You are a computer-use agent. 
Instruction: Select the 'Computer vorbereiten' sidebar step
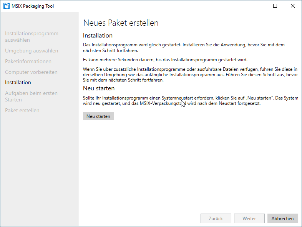(x=31, y=72)
